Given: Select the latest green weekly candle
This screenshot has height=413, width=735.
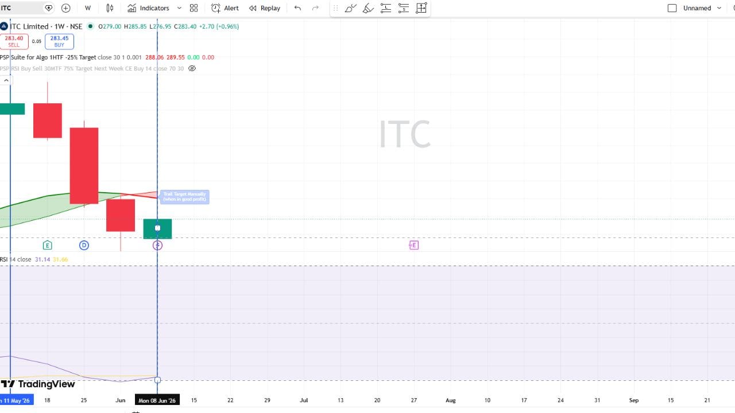Looking at the screenshot, I should (x=157, y=229).
